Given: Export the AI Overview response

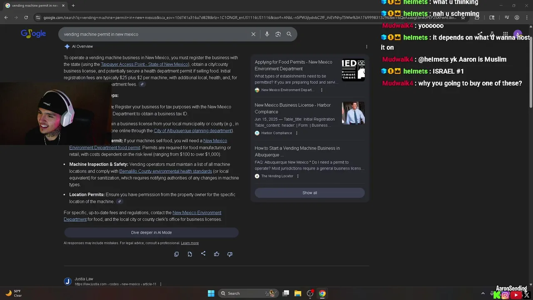Looking at the screenshot, I should tap(190, 254).
